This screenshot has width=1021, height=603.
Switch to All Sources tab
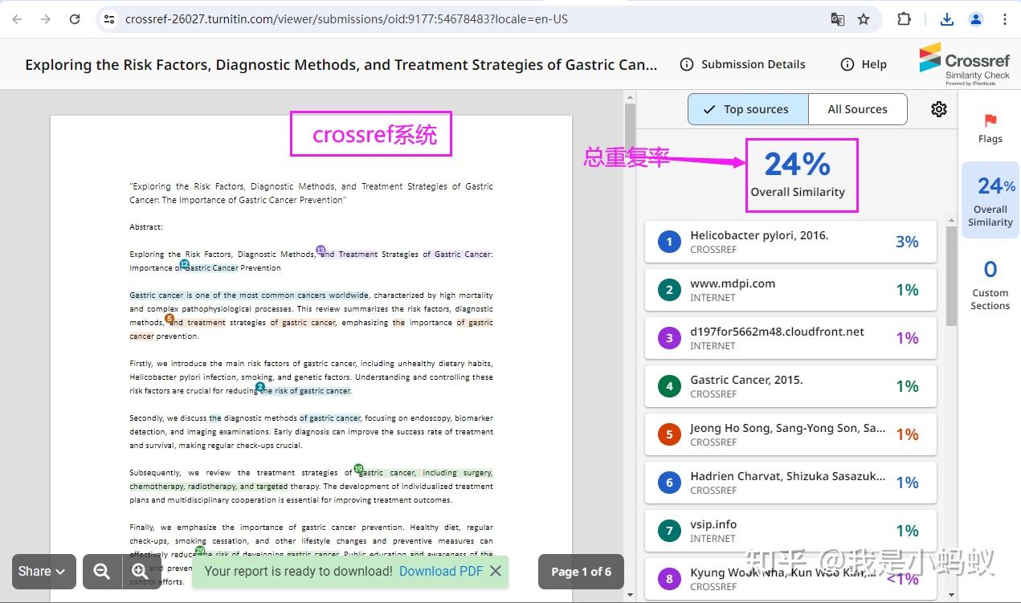(x=857, y=109)
